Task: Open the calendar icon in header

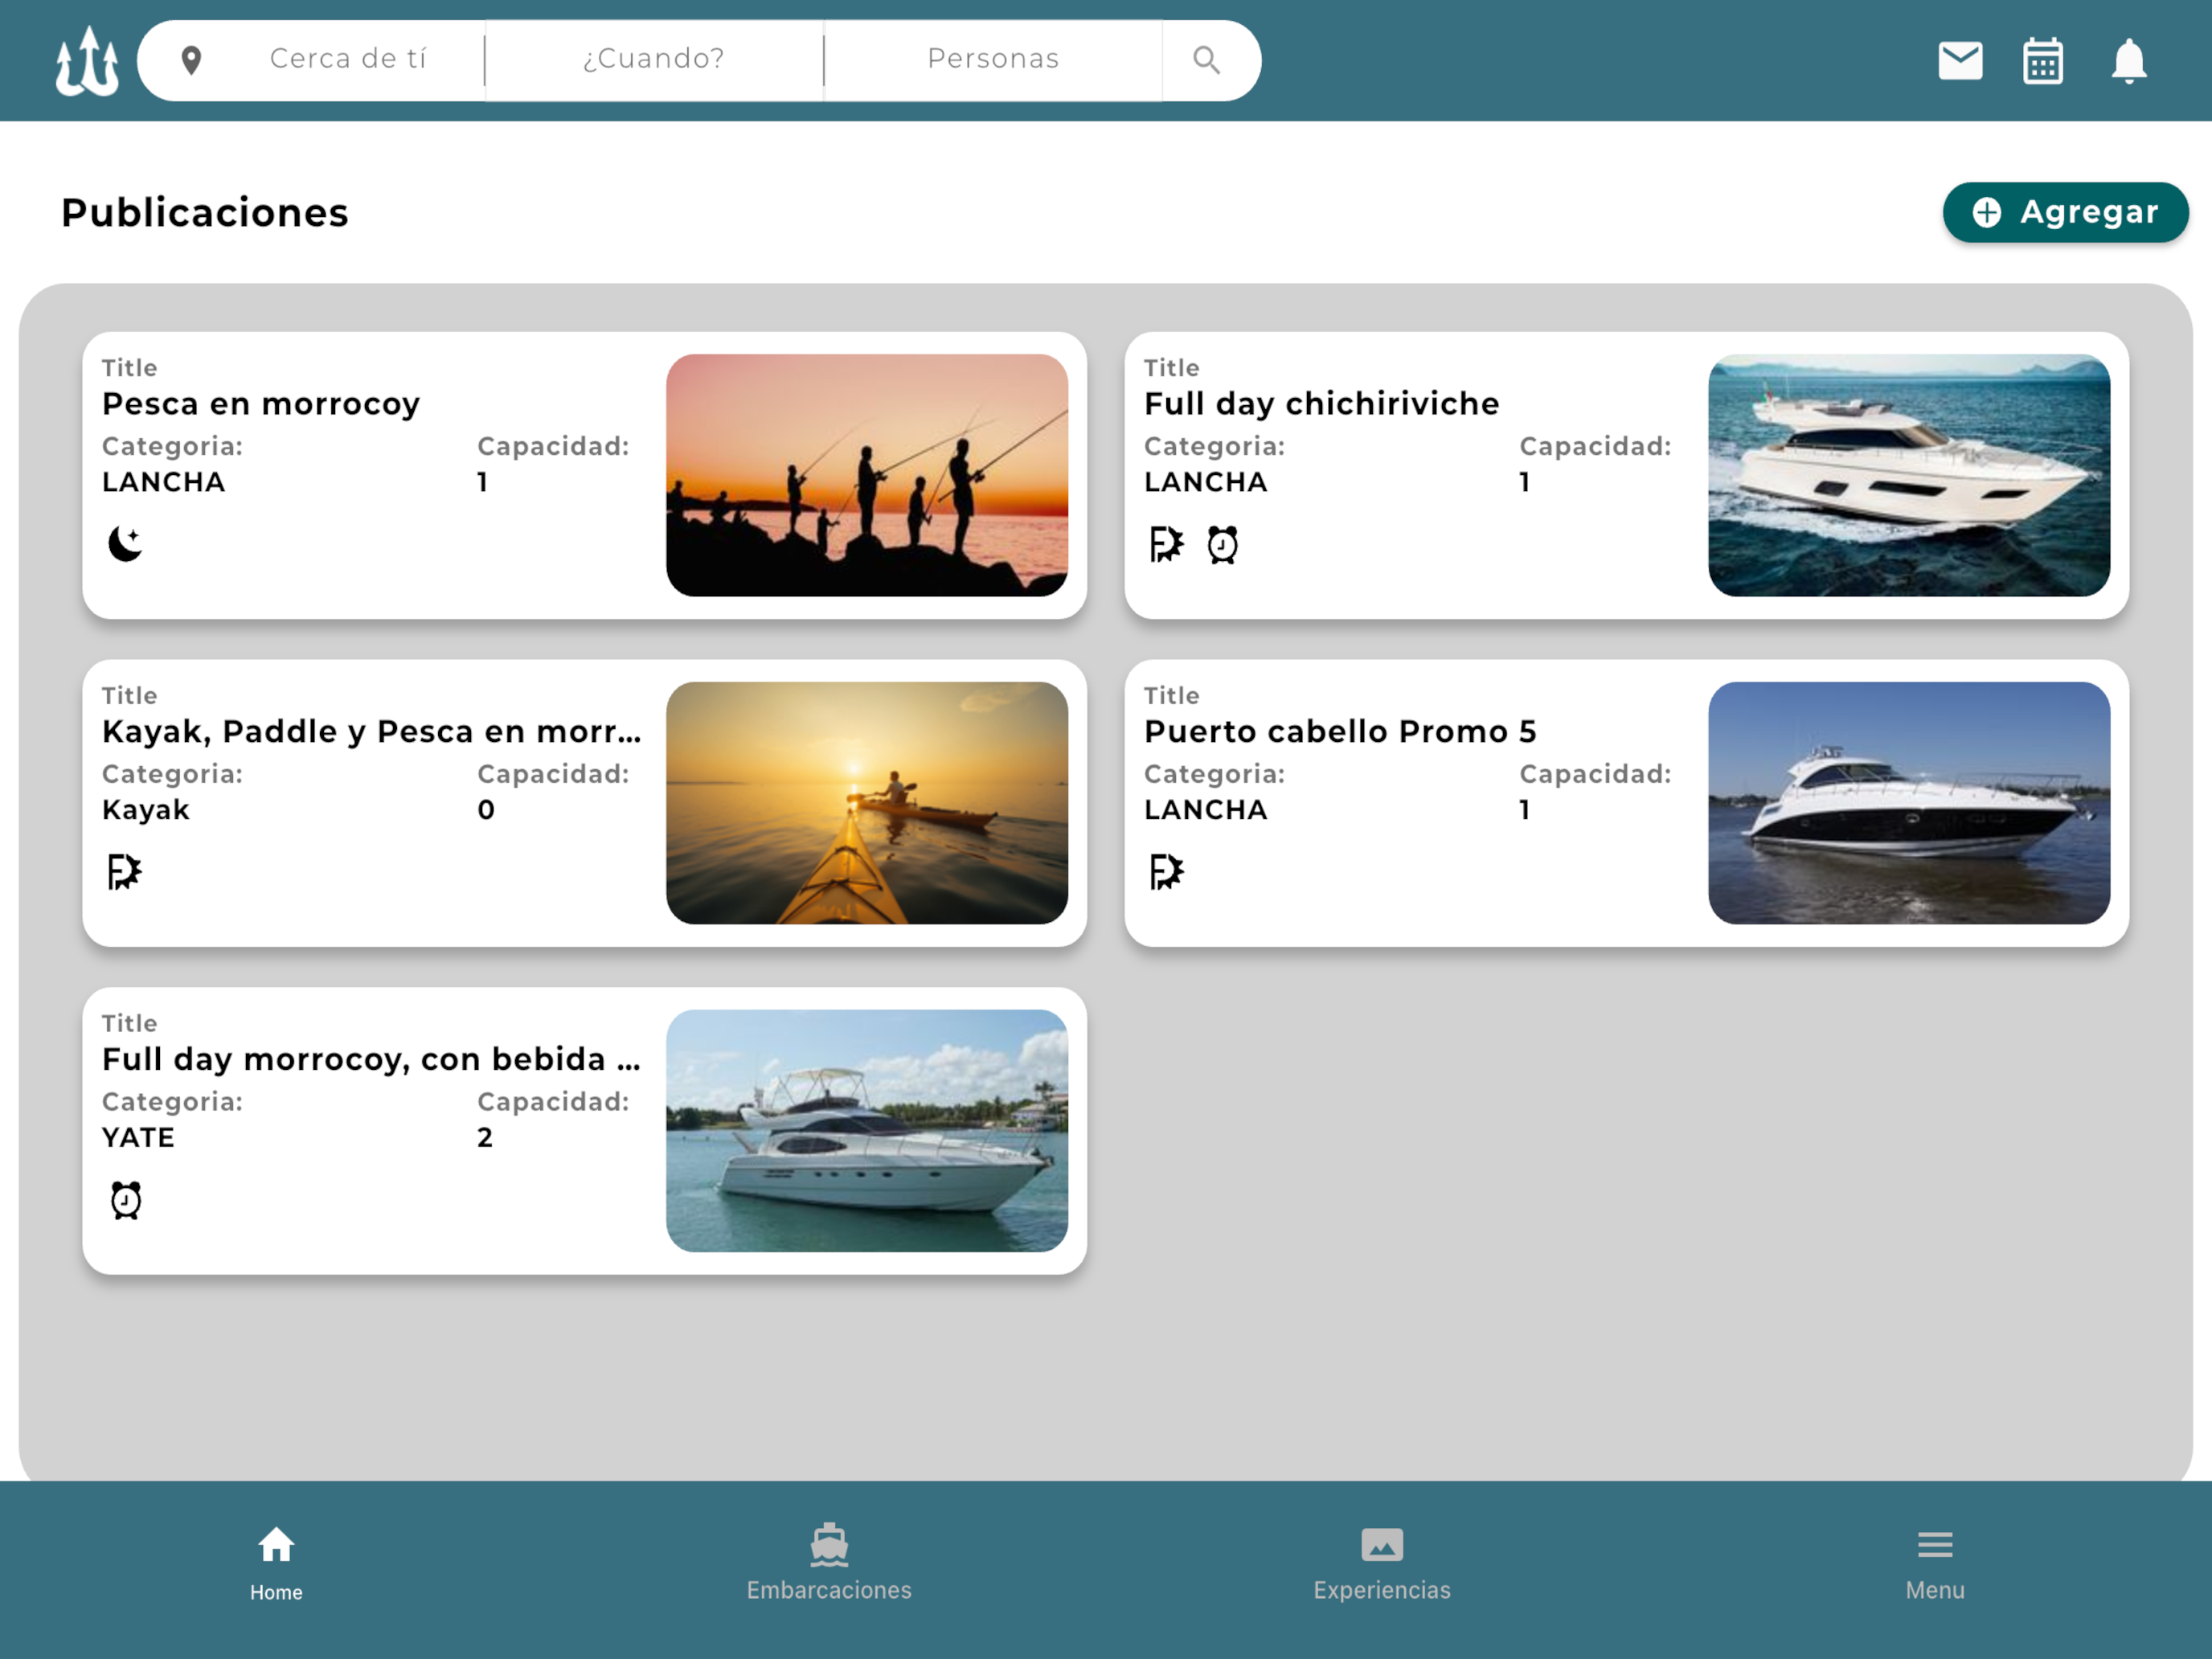Action: coord(2042,61)
